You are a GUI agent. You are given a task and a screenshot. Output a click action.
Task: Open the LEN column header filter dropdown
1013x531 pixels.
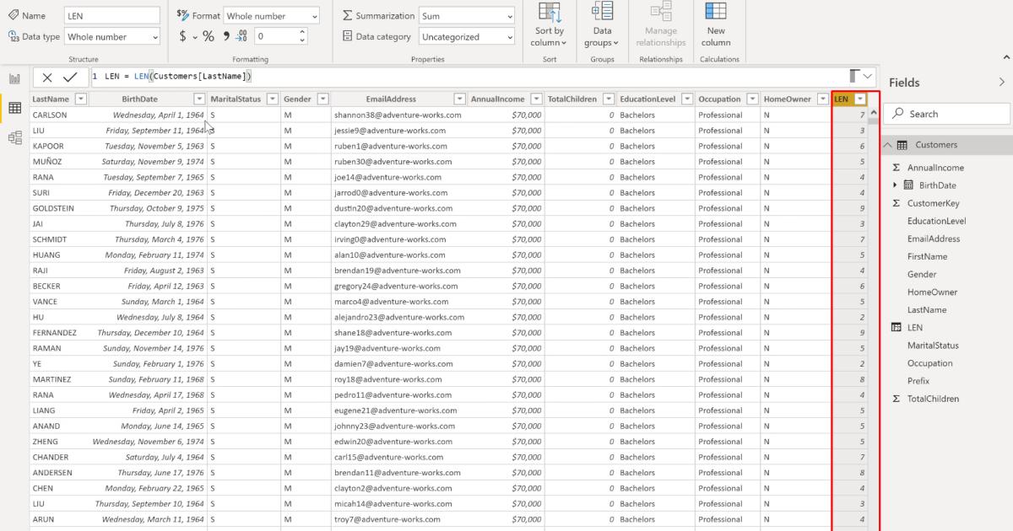click(x=861, y=99)
